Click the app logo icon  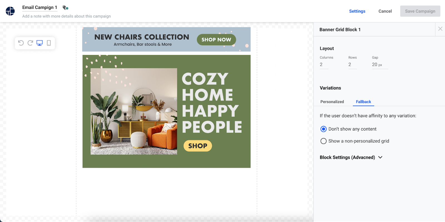pyautogui.click(x=10, y=11)
